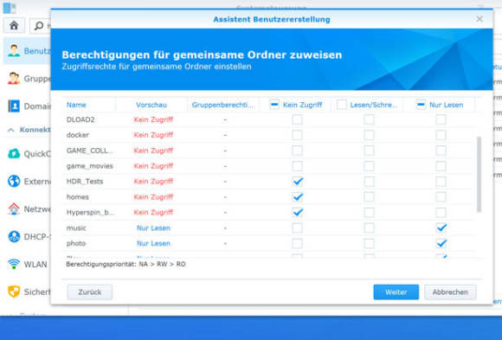
Task: Uncheck Kein Zugriff for Hyperspin_b folder
Action: click(x=297, y=212)
